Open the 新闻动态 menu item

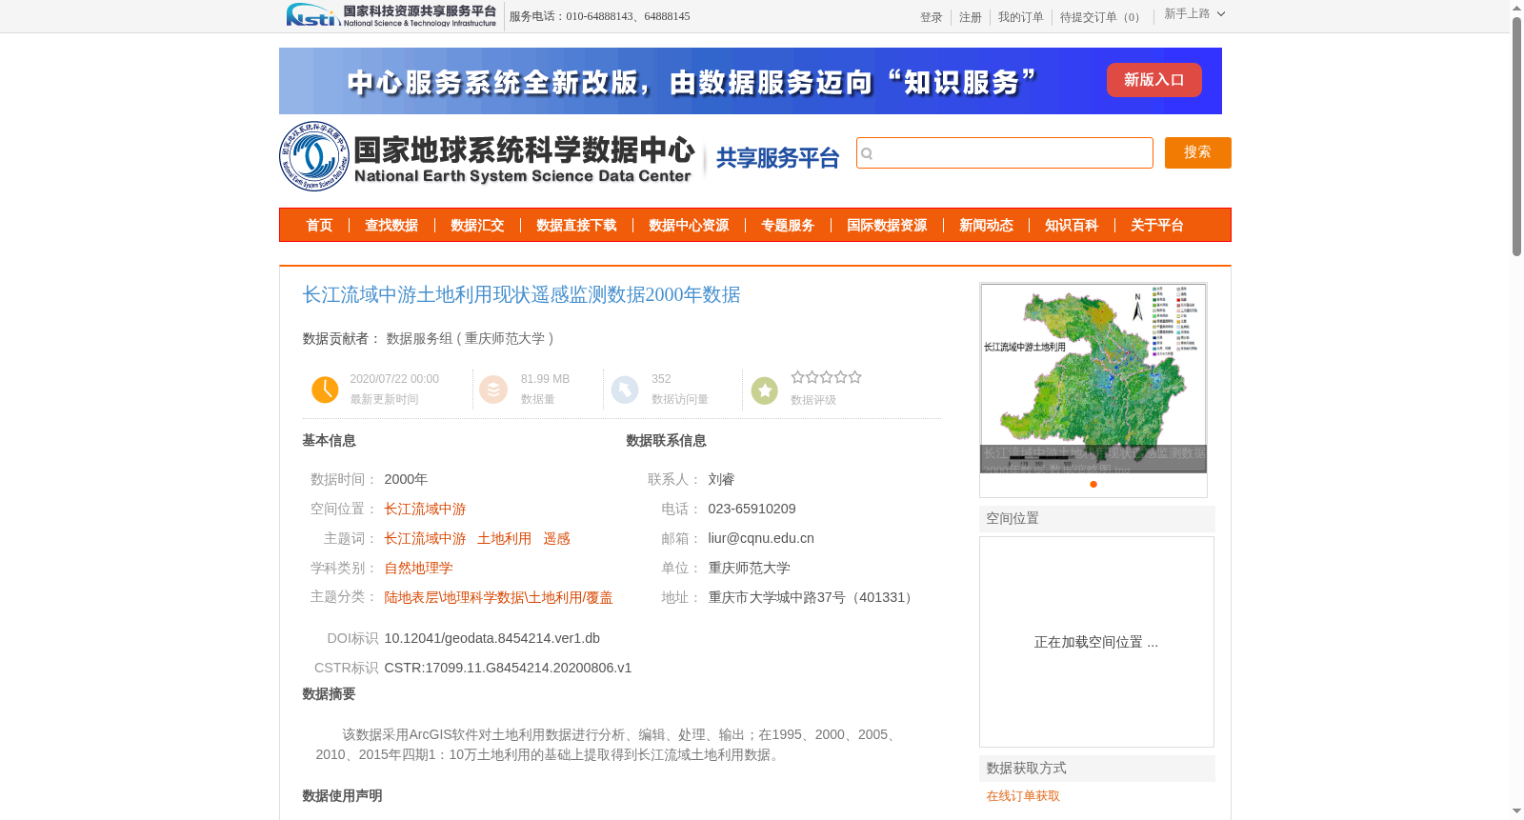(x=986, y=226)
